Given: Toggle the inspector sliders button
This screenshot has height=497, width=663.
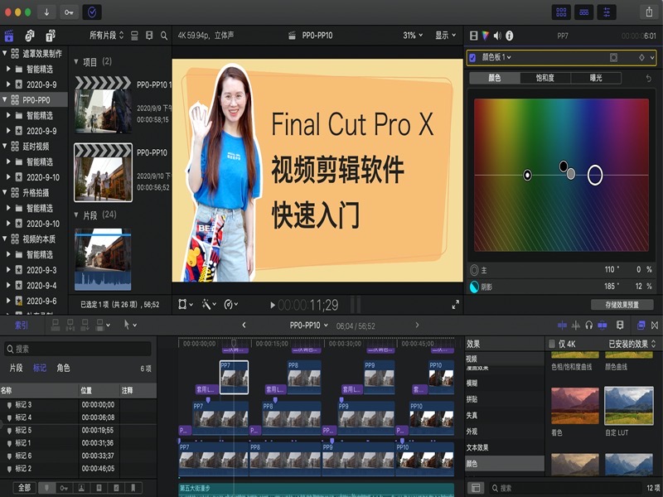Looking at the screenshot, I should click(607, 12).
